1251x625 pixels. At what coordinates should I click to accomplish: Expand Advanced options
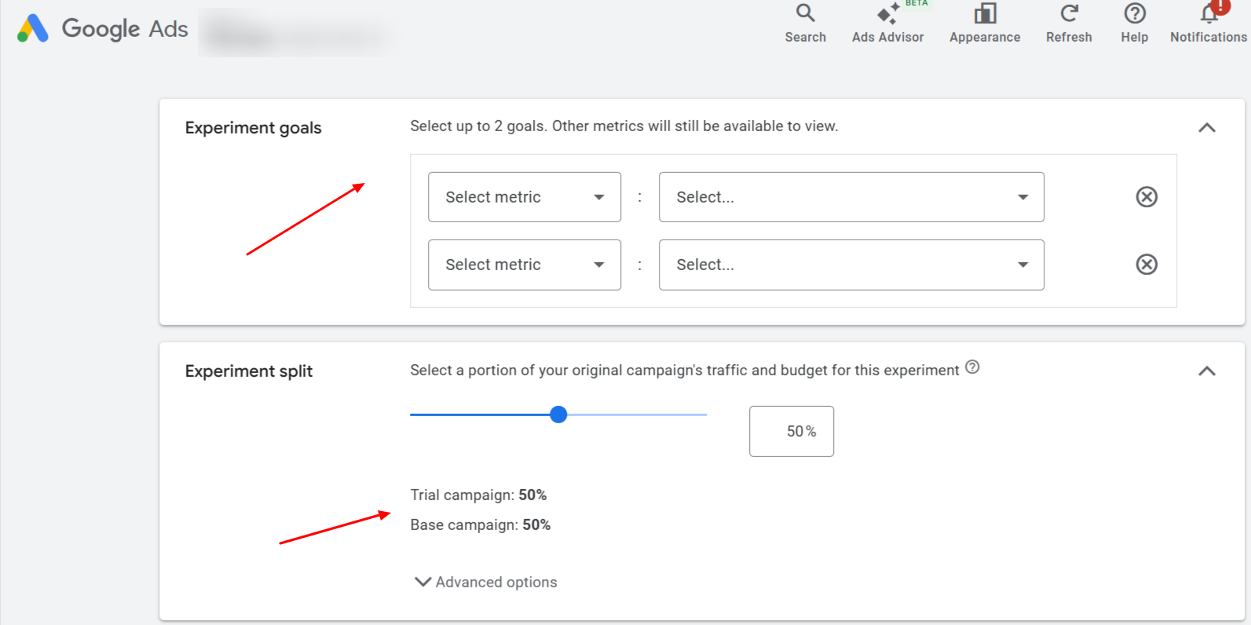486,582
